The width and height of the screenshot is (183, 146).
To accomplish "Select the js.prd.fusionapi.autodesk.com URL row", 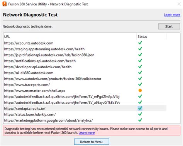I will [85, 55].
